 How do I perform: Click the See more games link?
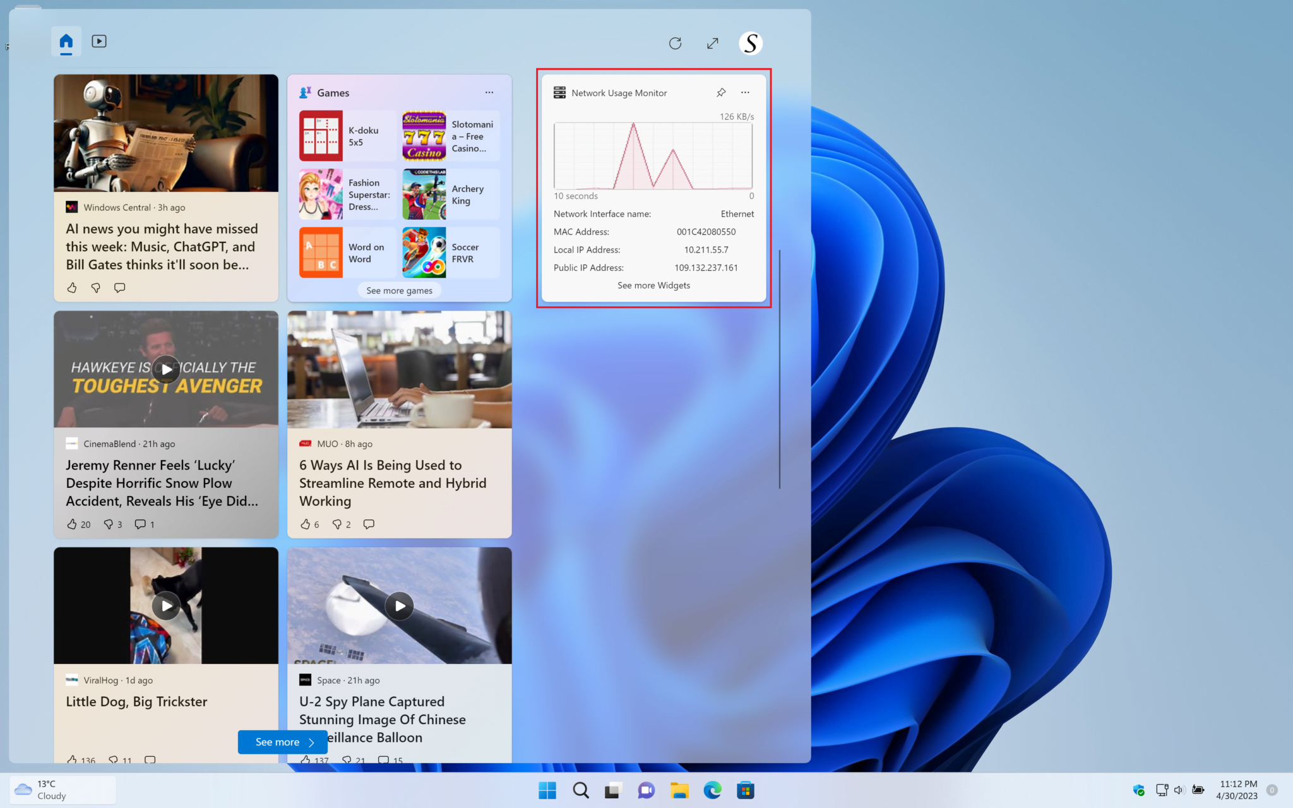pos(398,290)
